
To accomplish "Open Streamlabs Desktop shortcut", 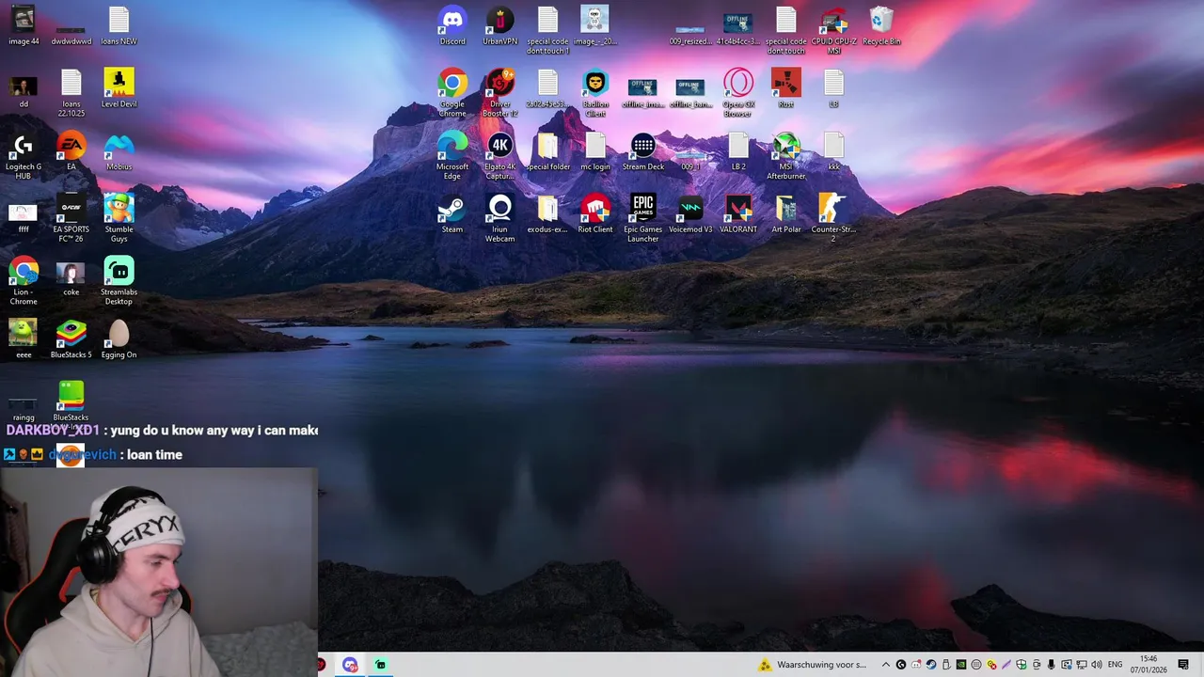I will point(119,281).
